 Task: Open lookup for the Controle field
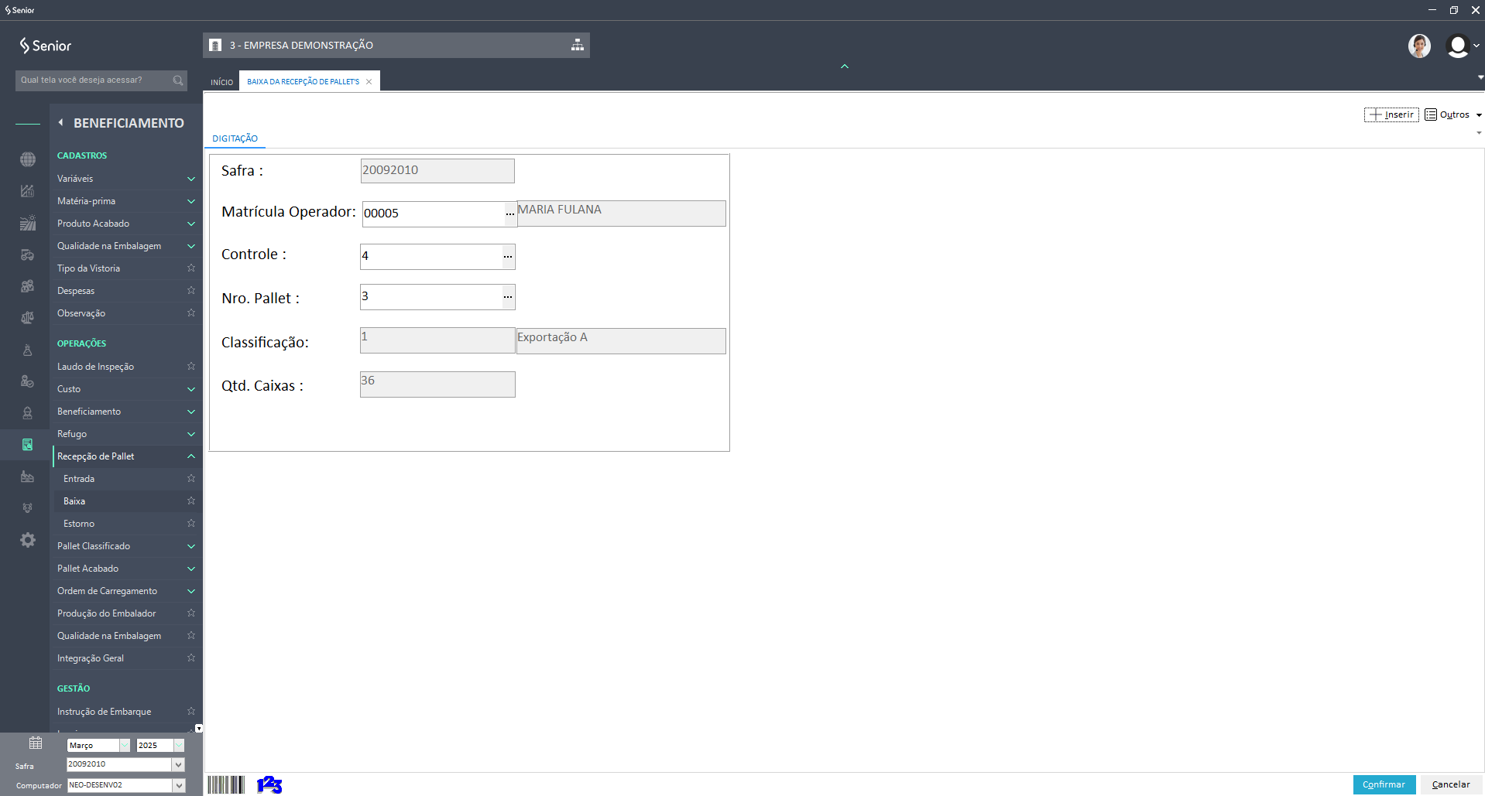click(508, 257)
